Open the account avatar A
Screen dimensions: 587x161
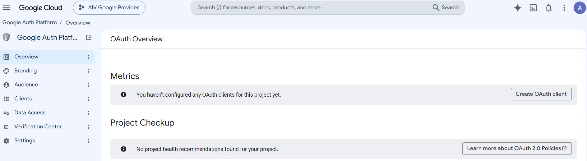coord(580,8)
